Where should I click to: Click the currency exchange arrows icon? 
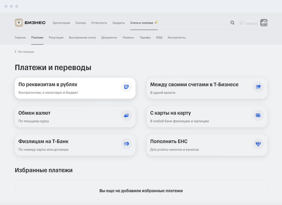(126, 116)
